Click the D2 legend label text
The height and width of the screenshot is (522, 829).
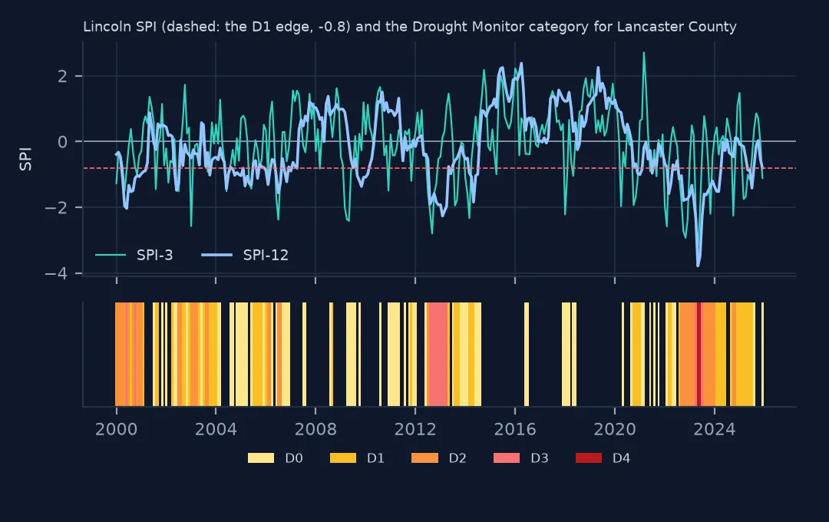click(x=457, y=458)
